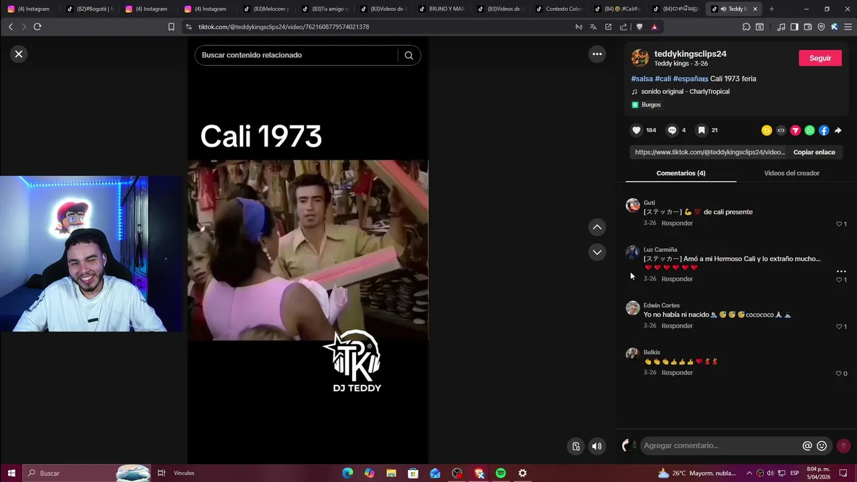
Task: Go back in browser navigation
Action: [11, 27]
